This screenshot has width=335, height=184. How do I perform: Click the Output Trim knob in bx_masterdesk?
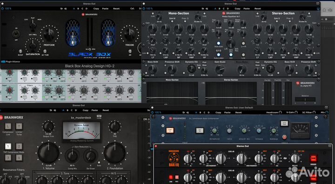48,127
